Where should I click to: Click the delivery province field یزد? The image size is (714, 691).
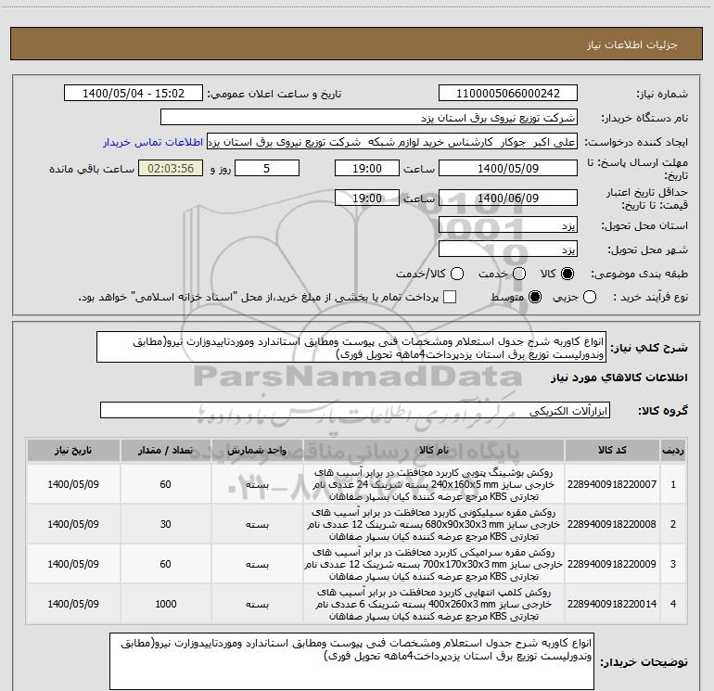coord(508,225)
